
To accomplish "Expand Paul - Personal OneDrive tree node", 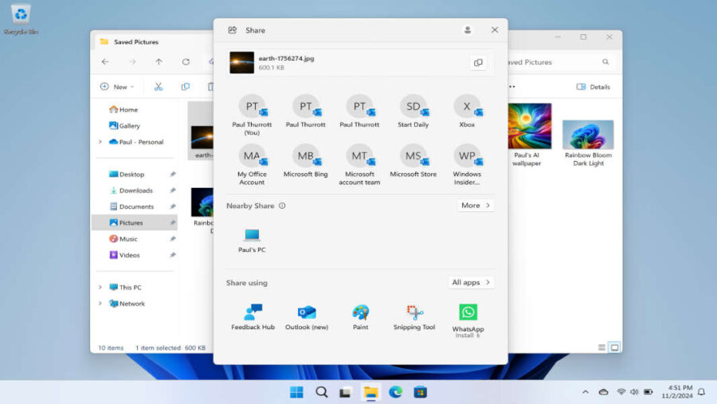I will (x=100, y=142).
